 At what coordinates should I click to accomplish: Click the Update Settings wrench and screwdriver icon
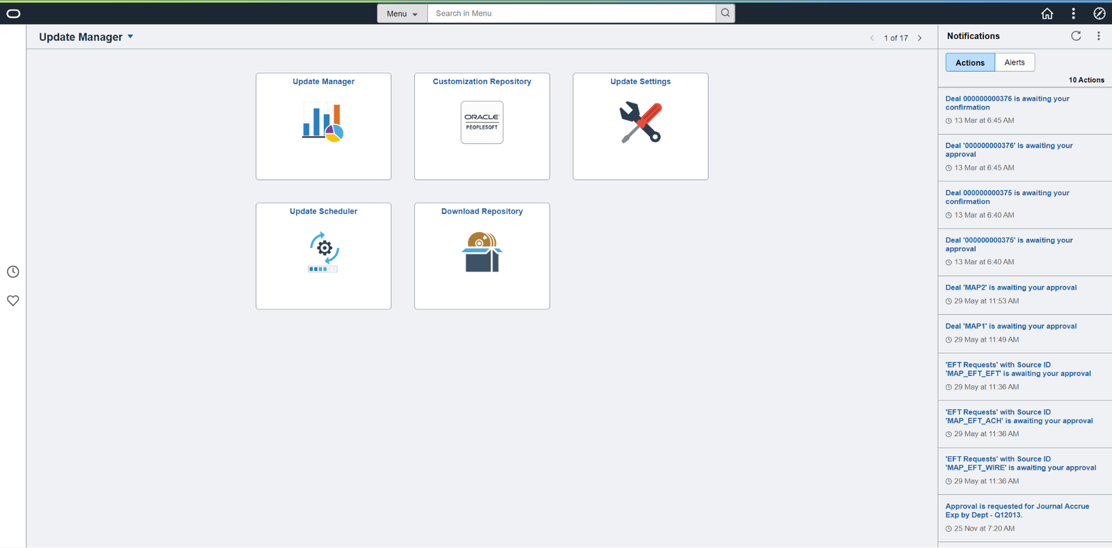[640, 122]
